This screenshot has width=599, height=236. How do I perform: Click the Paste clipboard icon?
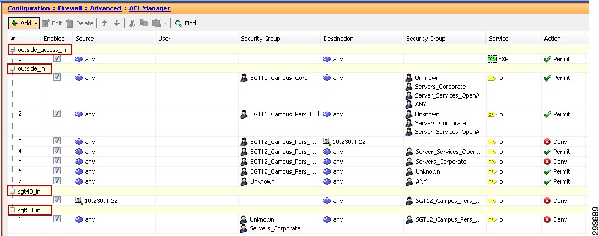[x=157, y=23]
